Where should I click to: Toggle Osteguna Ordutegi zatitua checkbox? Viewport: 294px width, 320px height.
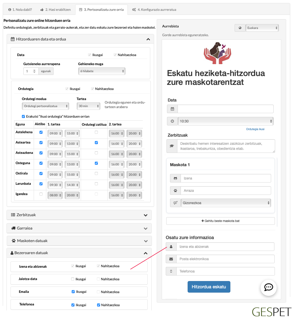[x=96, y=163]
